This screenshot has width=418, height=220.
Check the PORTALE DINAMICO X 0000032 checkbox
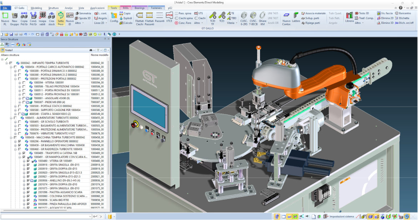[x=20, y=71]
